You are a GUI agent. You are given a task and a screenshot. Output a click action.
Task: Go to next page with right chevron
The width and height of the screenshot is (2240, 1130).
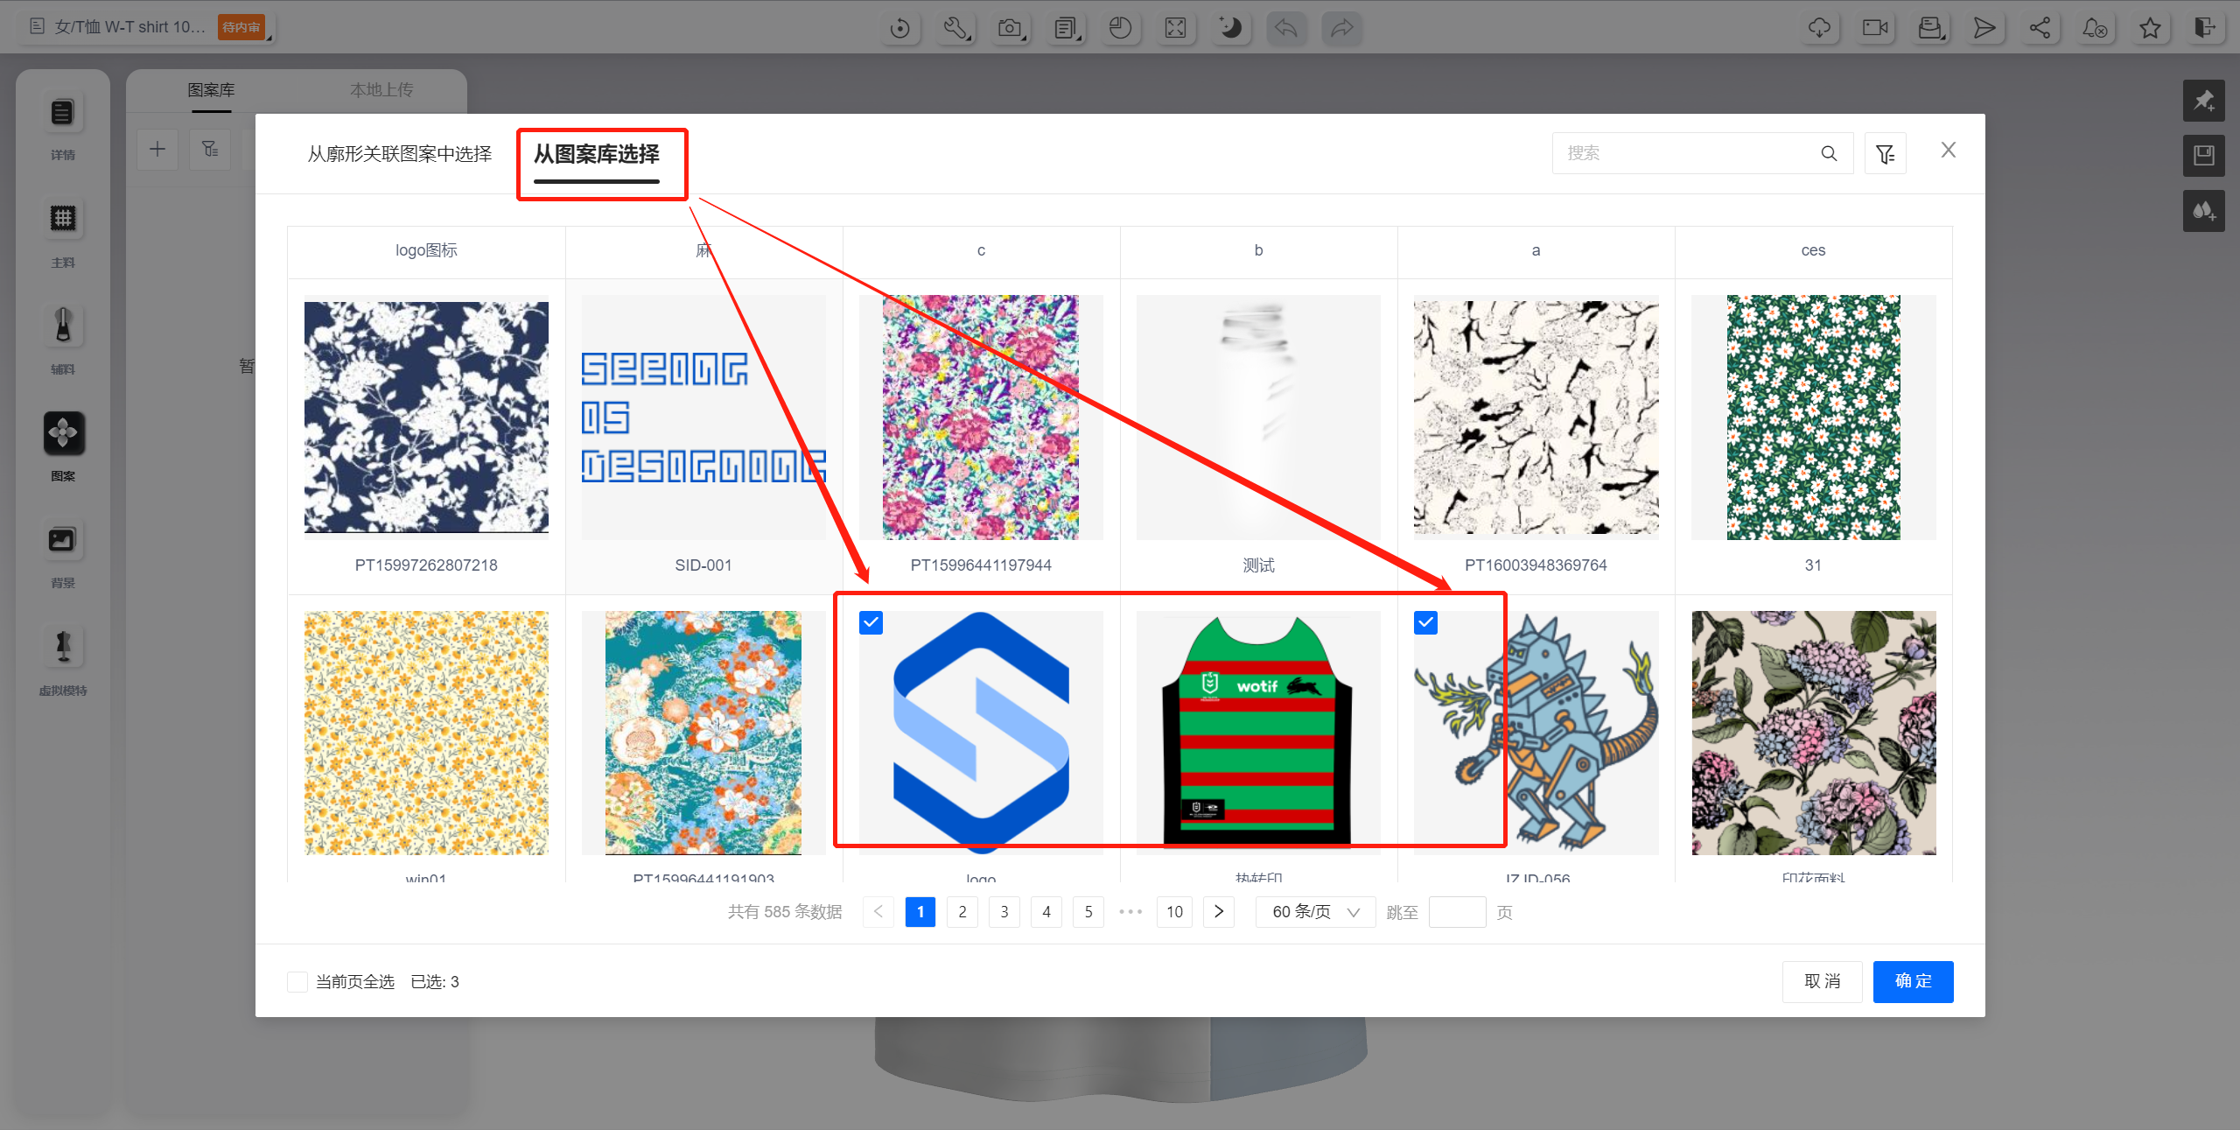1219,912
